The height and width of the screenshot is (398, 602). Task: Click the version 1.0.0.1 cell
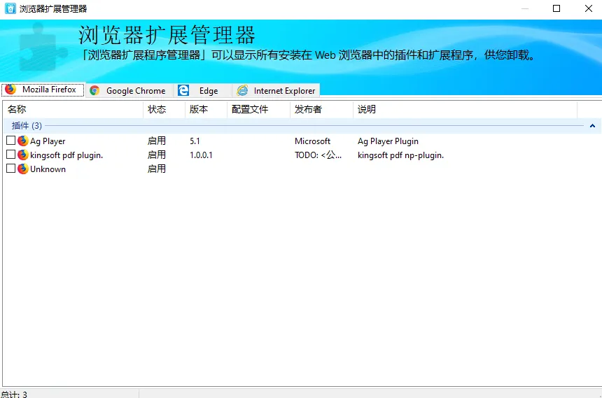coord(201,155)
